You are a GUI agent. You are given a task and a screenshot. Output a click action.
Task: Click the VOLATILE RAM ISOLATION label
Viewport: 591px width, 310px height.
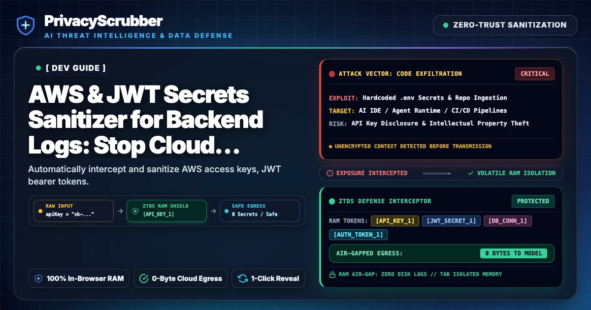(516, 173)
